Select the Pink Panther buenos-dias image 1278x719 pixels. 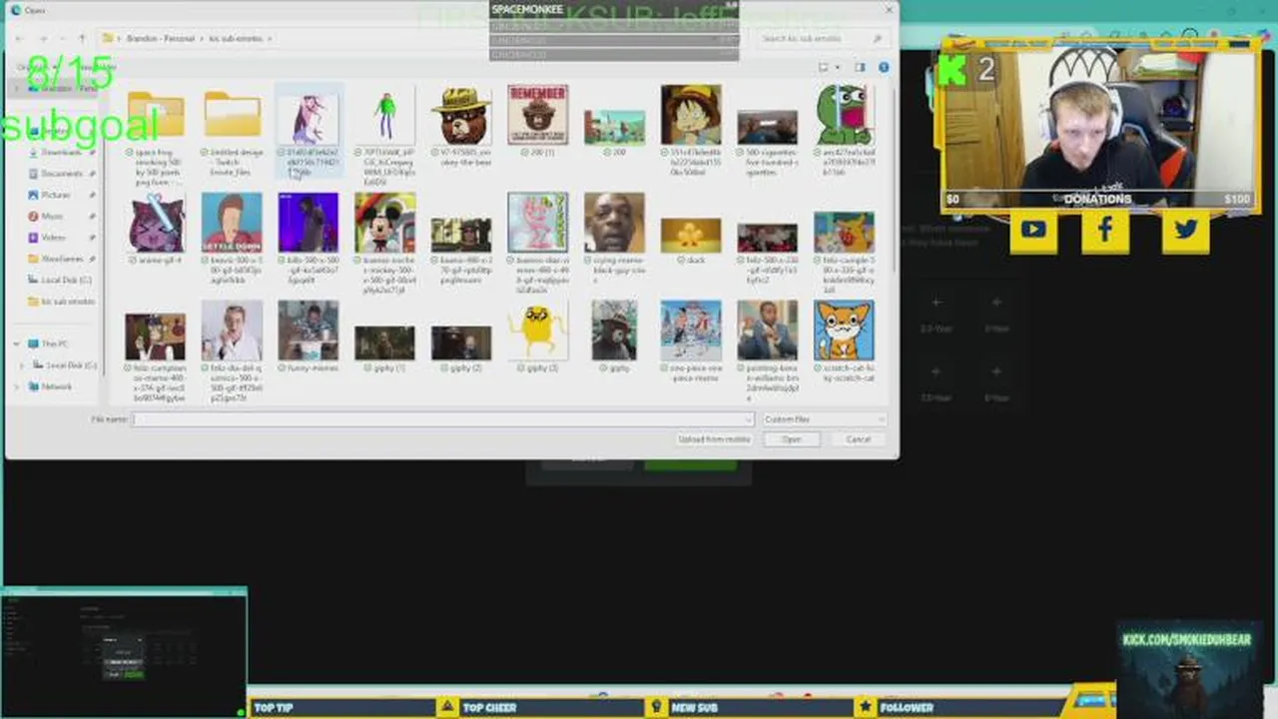538,243
